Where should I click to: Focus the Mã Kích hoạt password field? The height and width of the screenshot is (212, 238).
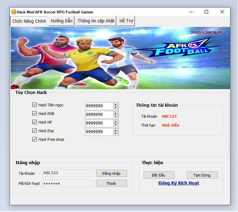[68, 183]
